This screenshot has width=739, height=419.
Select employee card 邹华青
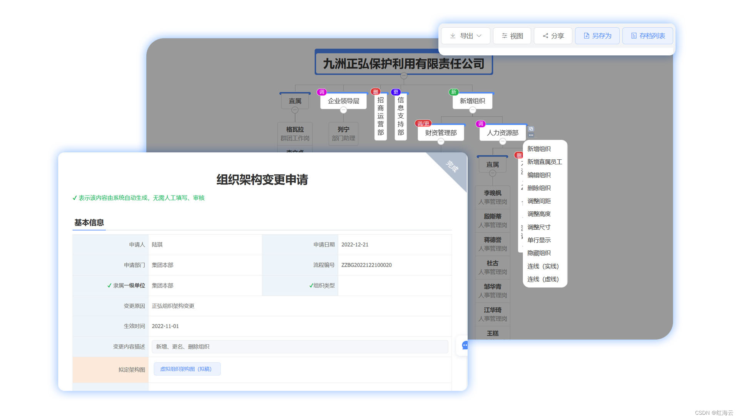click(x=492, y=291)
